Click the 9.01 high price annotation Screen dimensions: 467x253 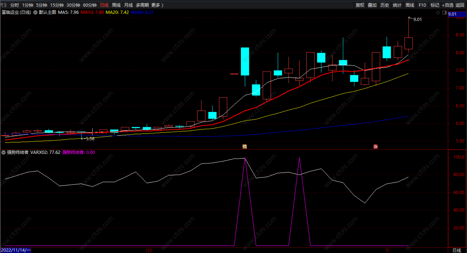coord(417,19)
